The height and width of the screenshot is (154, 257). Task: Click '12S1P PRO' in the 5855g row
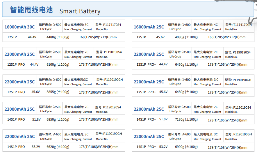(16, 92)
